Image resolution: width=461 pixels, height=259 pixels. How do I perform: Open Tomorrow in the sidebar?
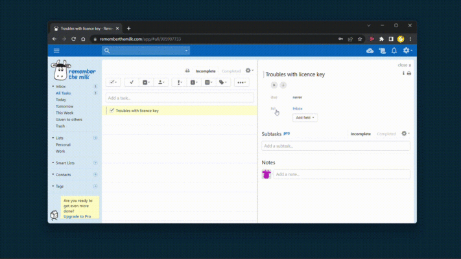(x=64, y=106)
